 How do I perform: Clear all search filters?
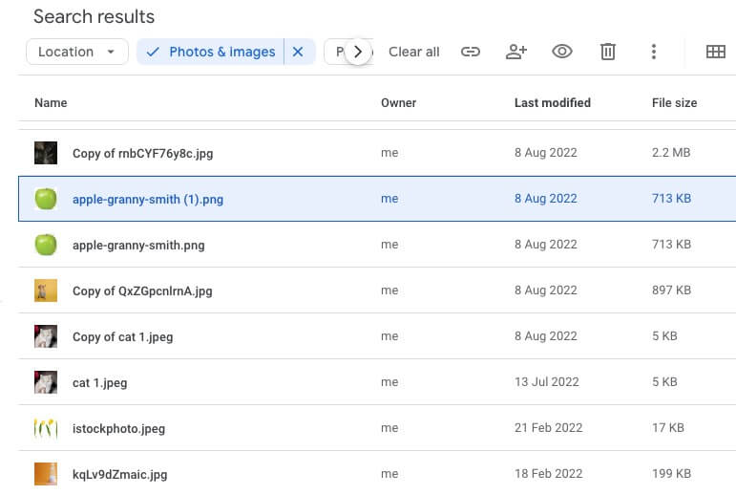coord(414,52)
